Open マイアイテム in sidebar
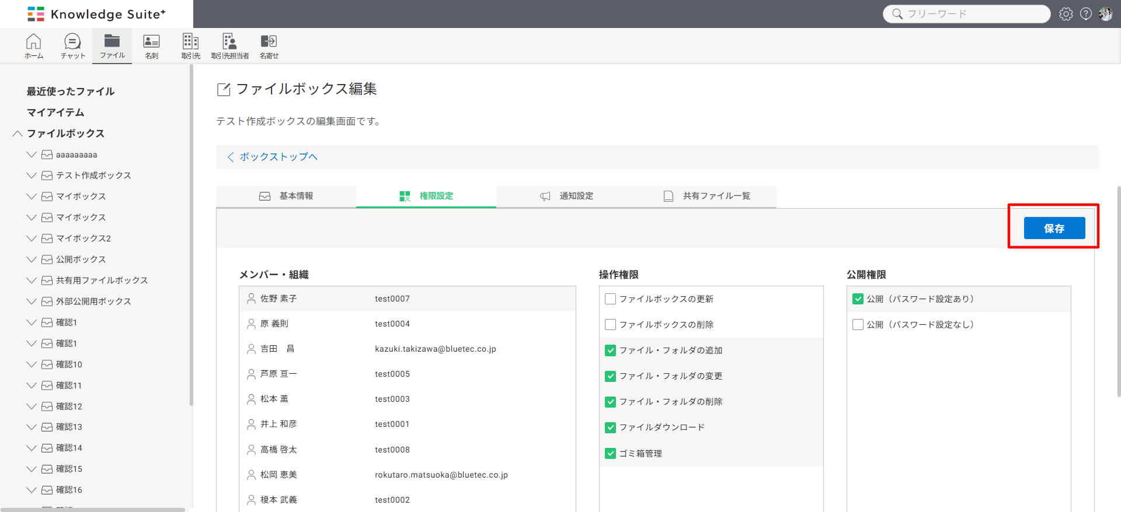The height and width of the screenshot is (512, 1121). pos(55,113)
